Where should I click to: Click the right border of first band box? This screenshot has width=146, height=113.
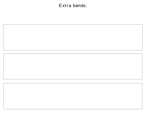click(x=142, y=37)
